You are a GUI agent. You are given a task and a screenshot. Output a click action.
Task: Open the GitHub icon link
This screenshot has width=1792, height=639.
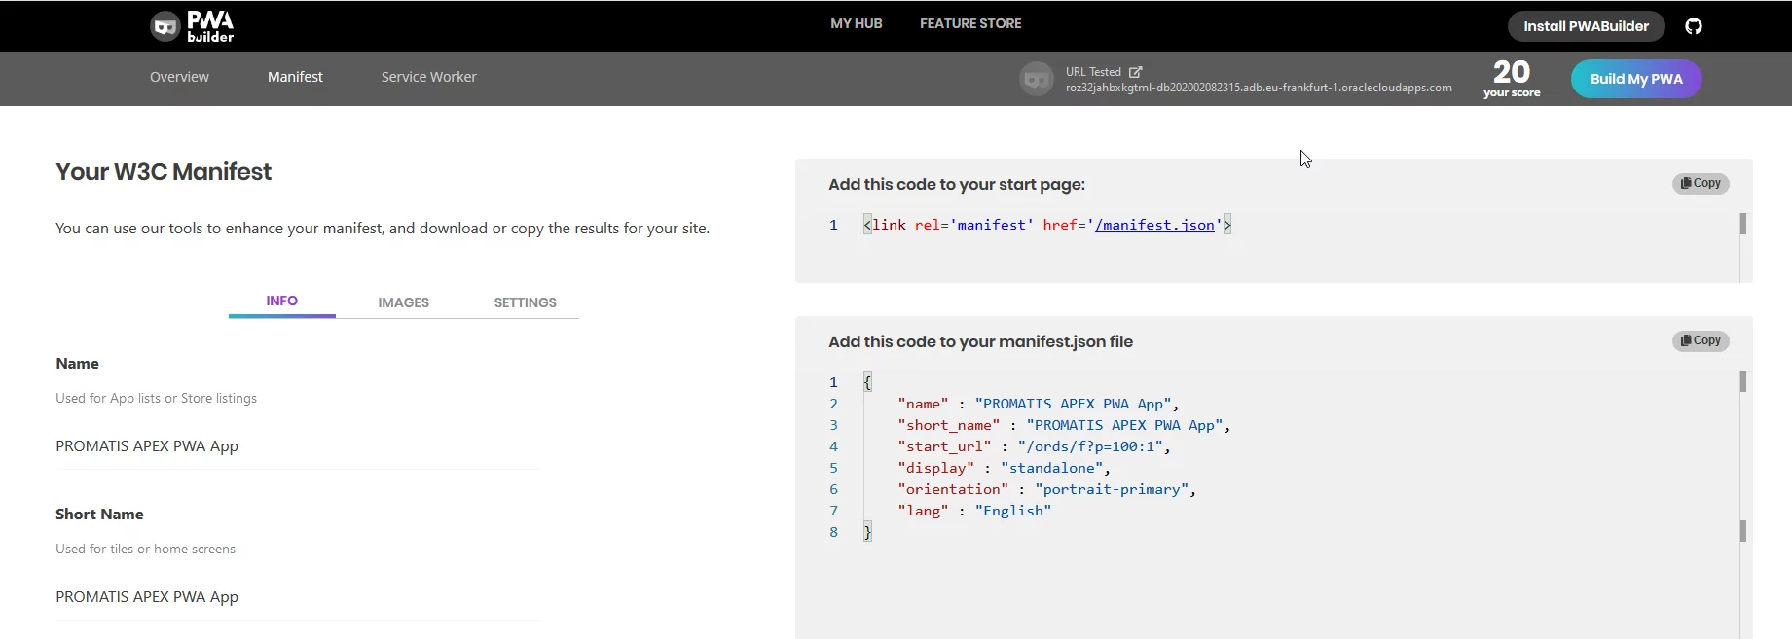(1694, 26)
